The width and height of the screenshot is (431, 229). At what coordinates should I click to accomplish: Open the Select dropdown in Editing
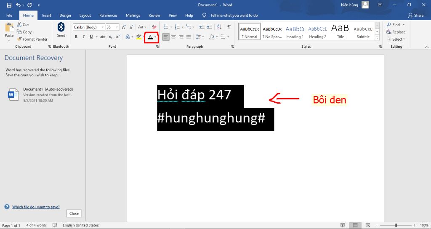click(396, 39)
